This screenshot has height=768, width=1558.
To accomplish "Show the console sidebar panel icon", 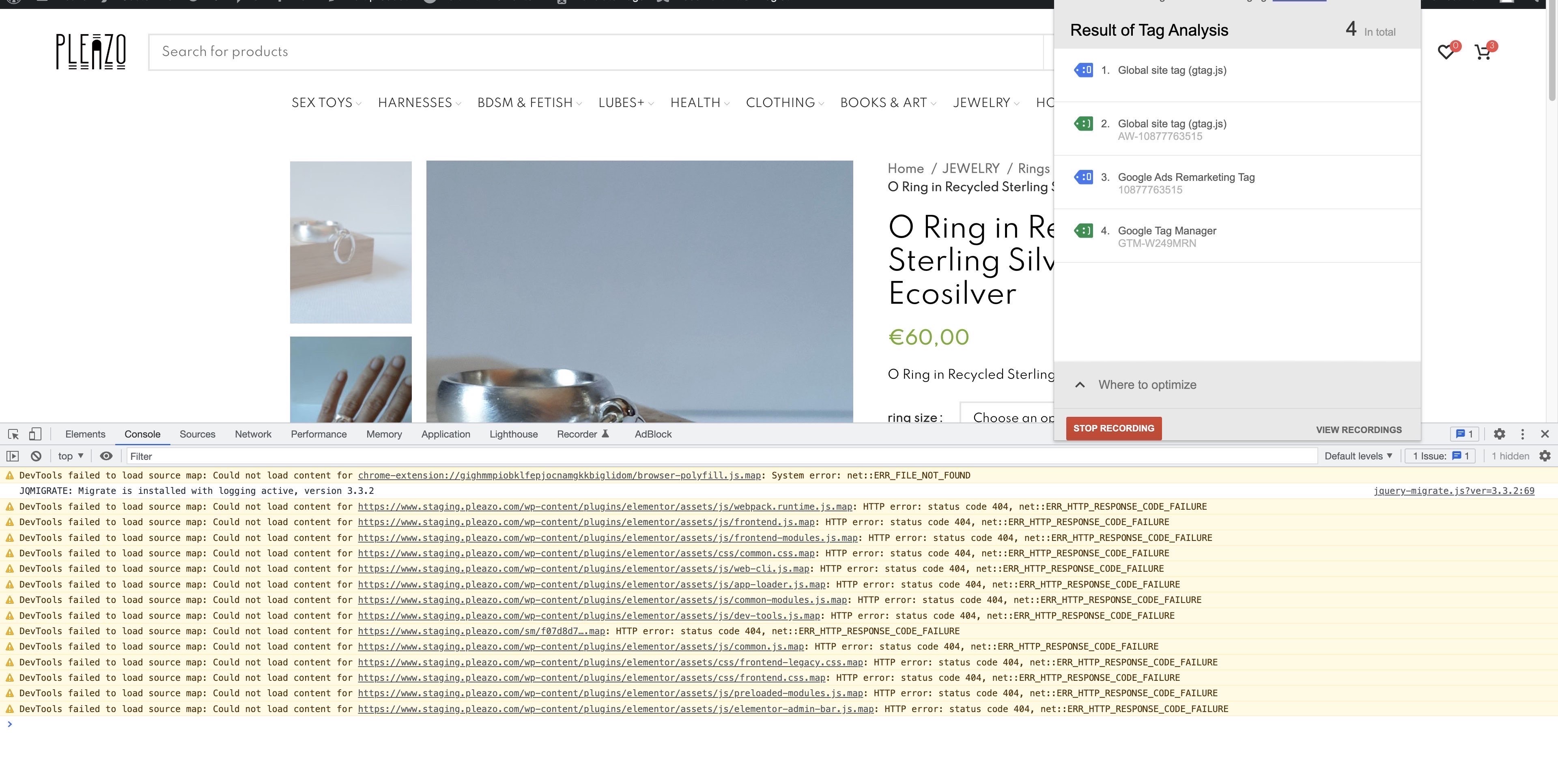I will point(13,456).
